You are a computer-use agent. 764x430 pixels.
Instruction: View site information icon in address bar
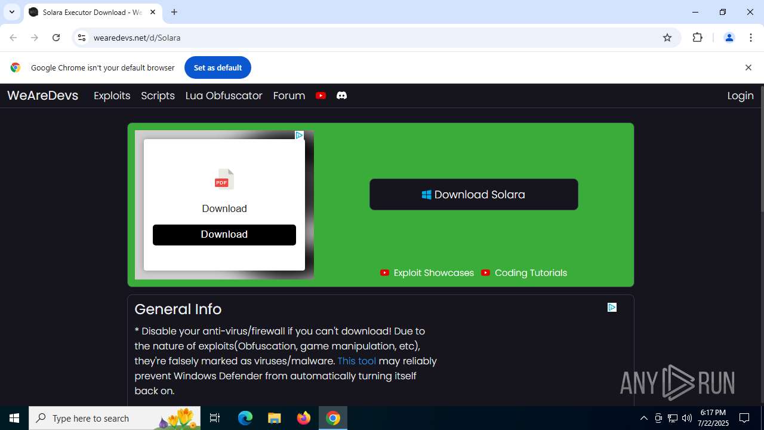[x=82, y=38]
